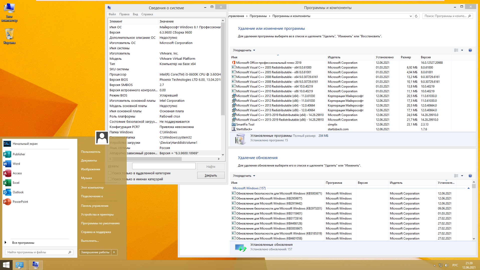This screenshot has height=270, width=480.
Task: Launch Excel from the start menu
Action: [16, 183]
